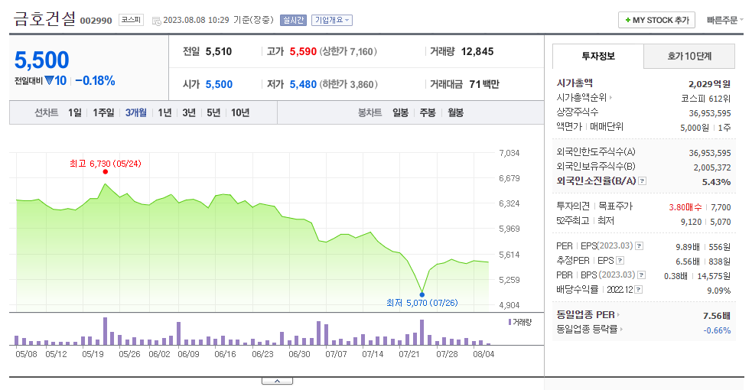752x390 pixels.
Task: Click the 코스피 market badge
Action: (131, 20)
